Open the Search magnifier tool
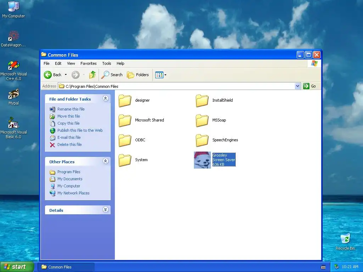 pyautogui.click(x=112, y=75)
